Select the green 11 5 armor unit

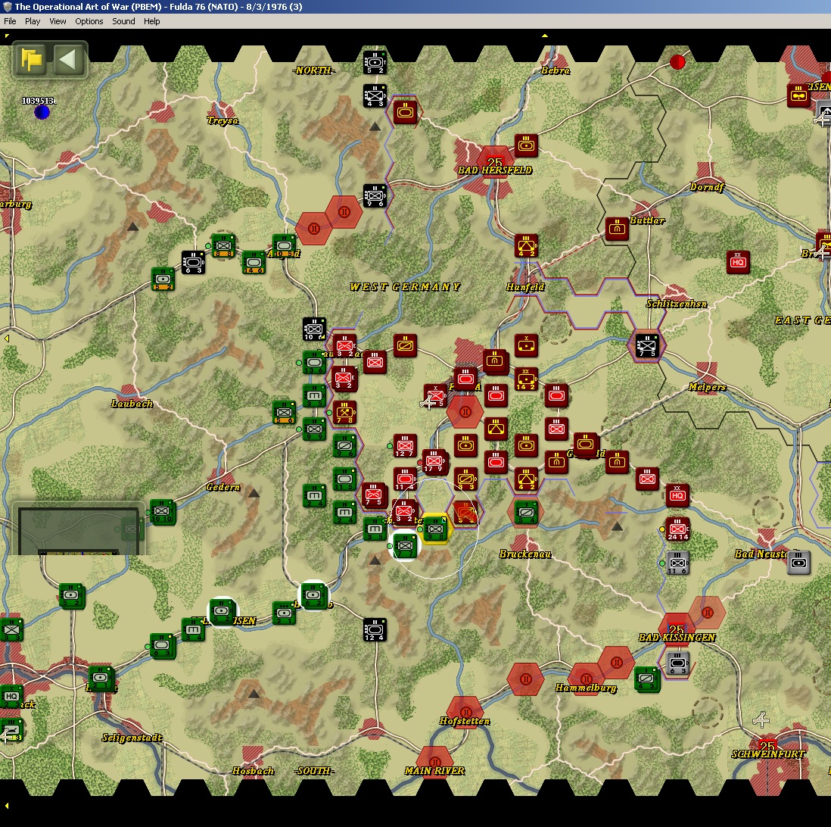pyautogui.click(x=344, y=479)
